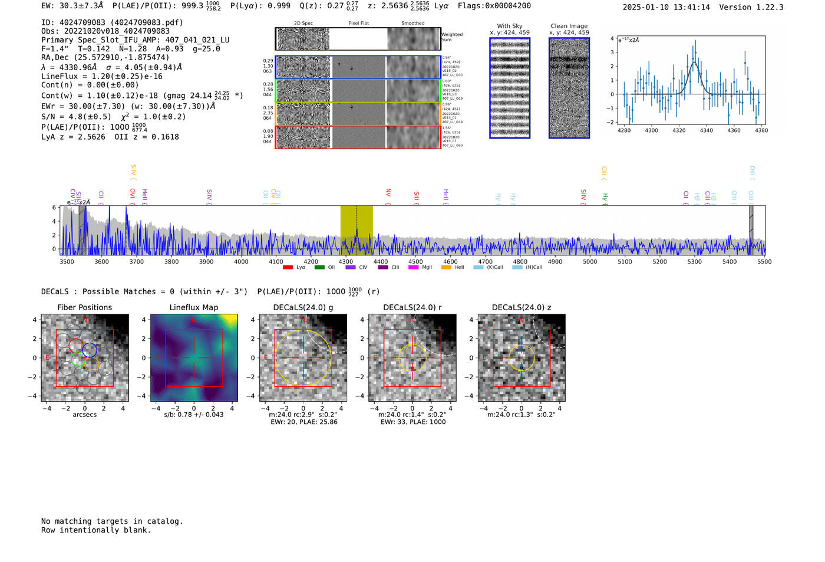Click the 'EWr: 20. PLAE: 25.86' caption

coord(304,422)
